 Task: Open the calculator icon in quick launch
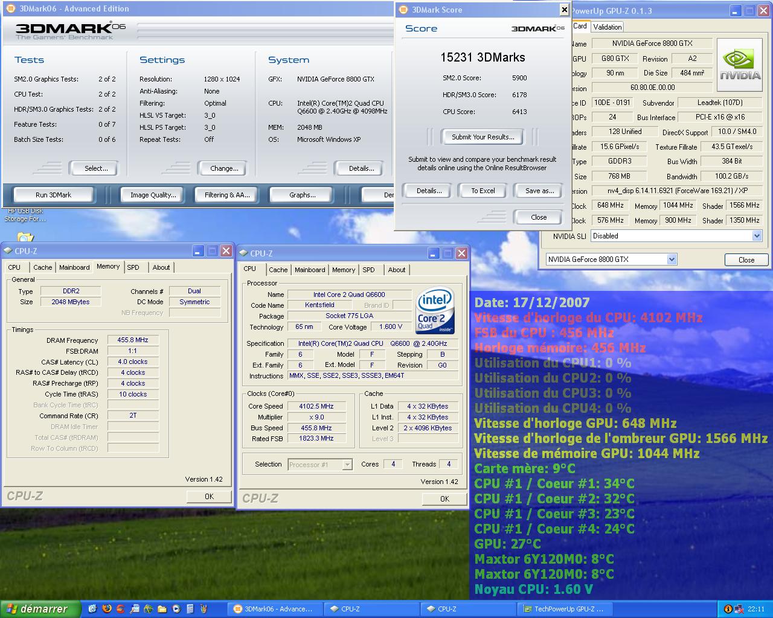point(190,609)
